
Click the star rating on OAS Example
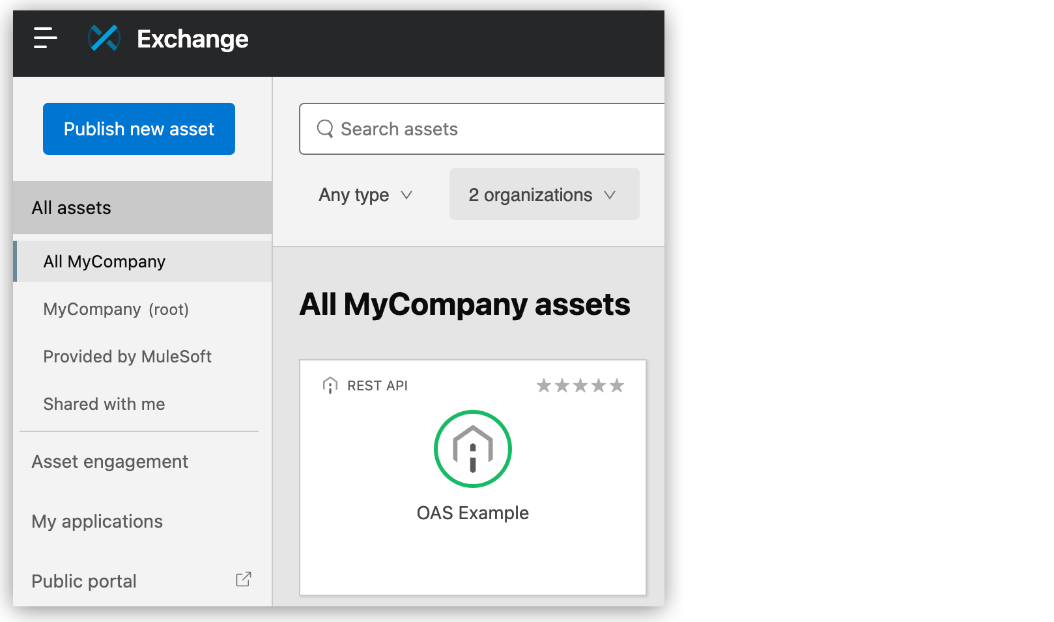tap(580, 385)
